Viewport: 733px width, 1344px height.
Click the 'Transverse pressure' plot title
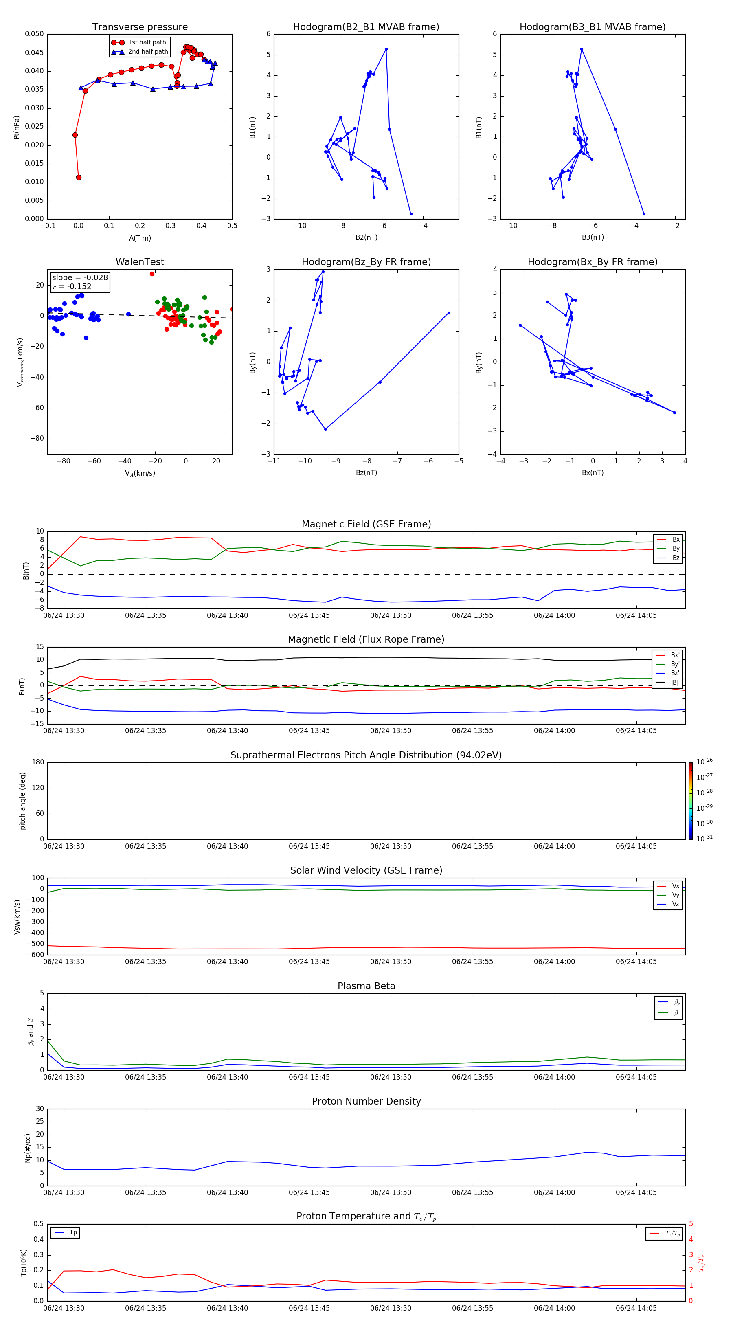[x=140, y=26]
